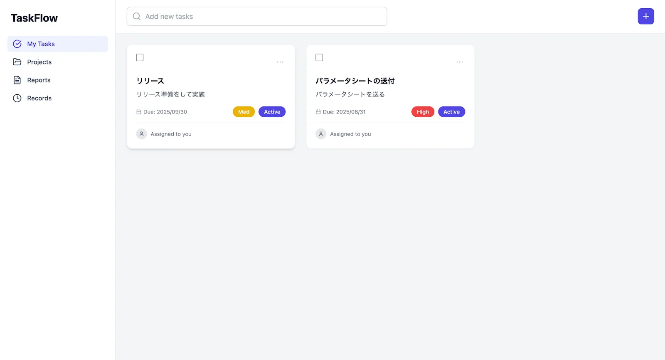Open the Projects section
The image size is (665, 360).
tap(39, 62)
